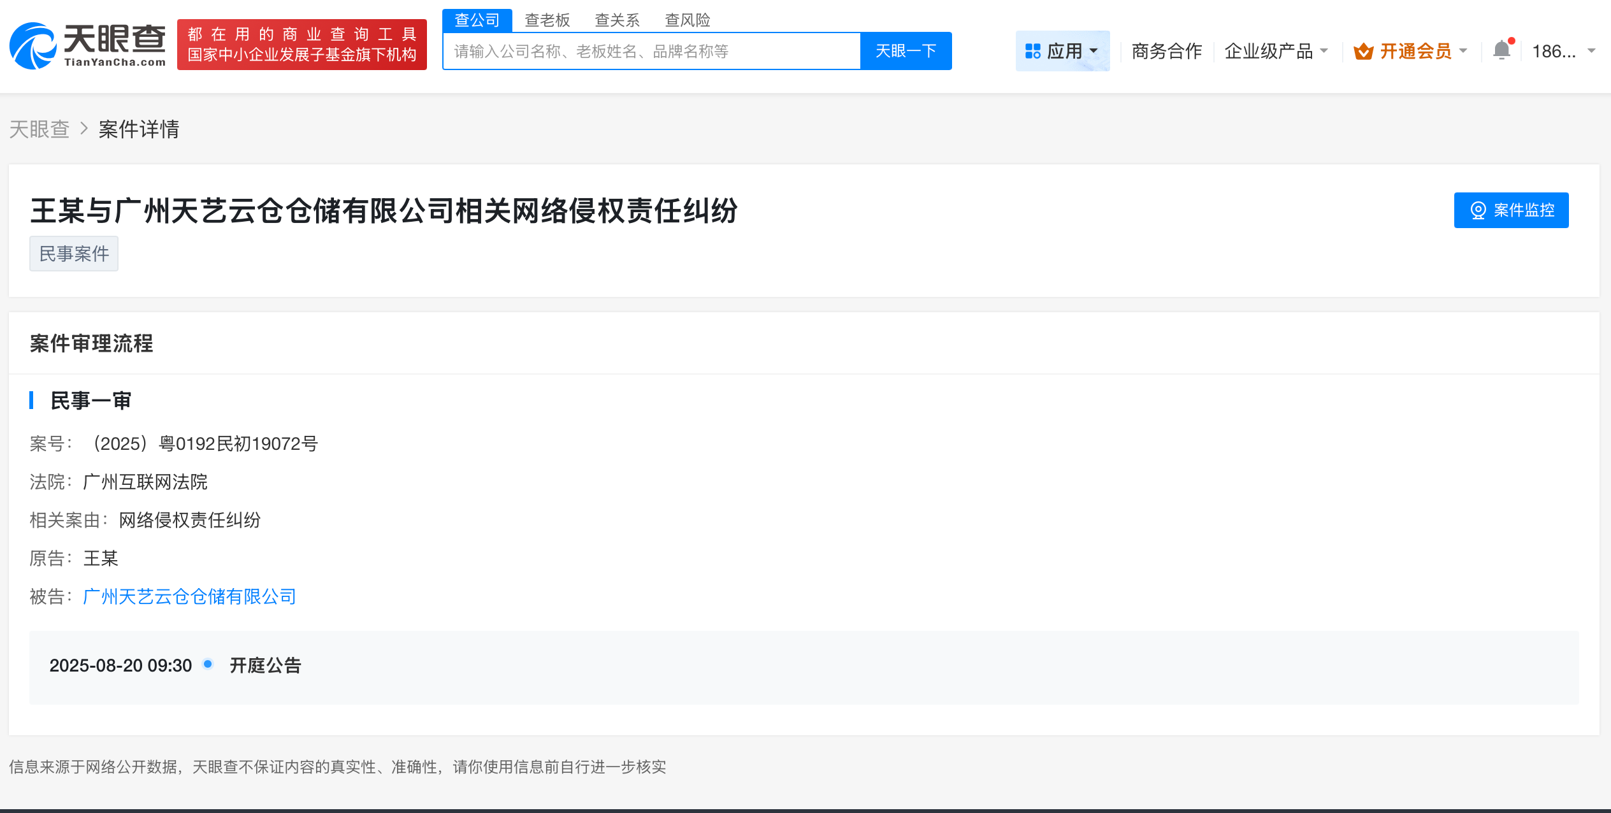Expand the 企业级产品 dropdown
1611x813 pixels.
pyautogui.click(x=1325, y=51)
